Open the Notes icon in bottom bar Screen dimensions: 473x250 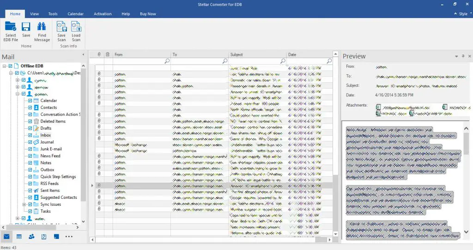point(56,237)
